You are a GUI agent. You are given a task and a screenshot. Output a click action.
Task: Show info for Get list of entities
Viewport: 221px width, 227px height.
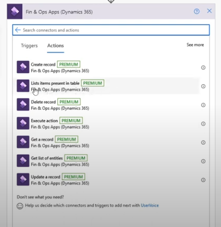pos(203,161)
